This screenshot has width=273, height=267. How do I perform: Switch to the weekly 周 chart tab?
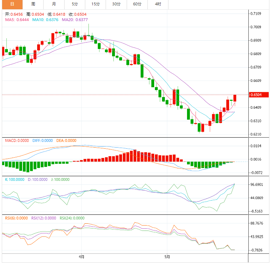(33, 4)
